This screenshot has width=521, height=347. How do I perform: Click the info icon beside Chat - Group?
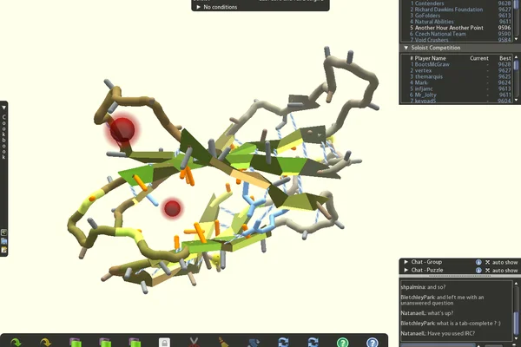478,262
